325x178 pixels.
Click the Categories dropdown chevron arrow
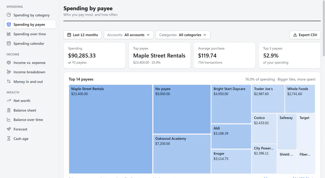205,35
